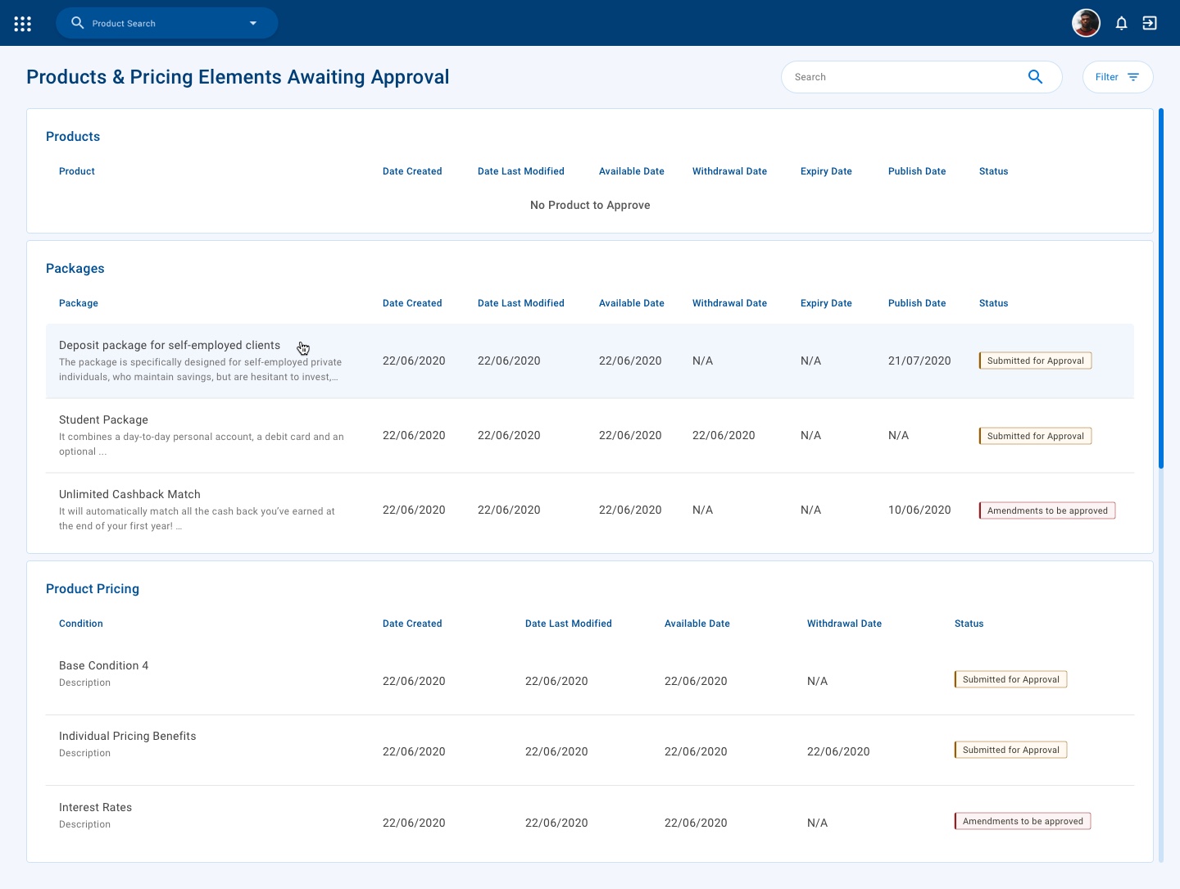Open the apps grid menu
Image resolution: width=1180 pixels, height=889 pixels.
pyautogui.click(x=23, y=24)
